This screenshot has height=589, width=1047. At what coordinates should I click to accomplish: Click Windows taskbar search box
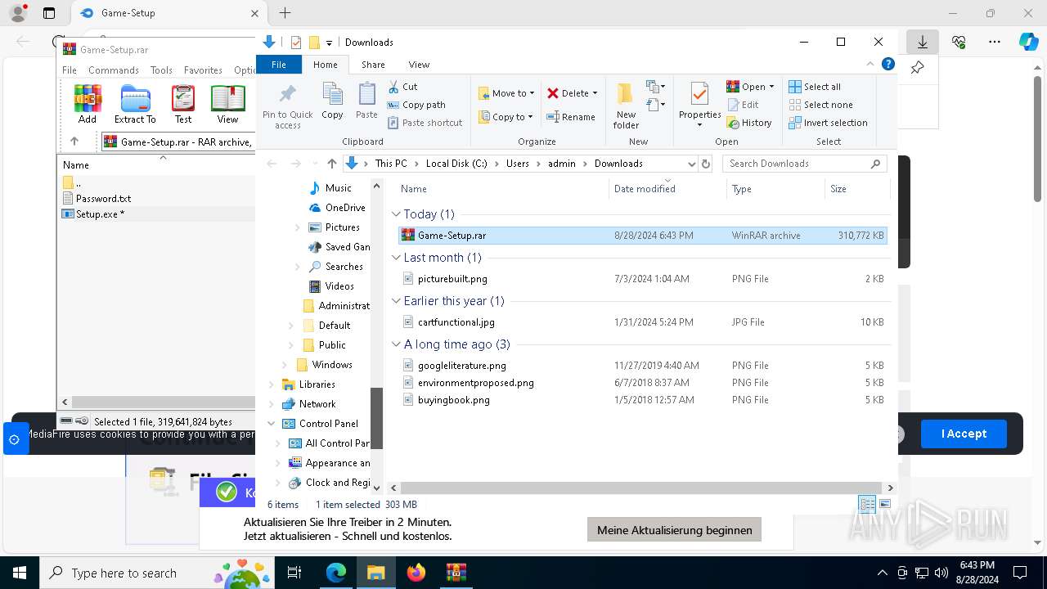pos(155,573)
